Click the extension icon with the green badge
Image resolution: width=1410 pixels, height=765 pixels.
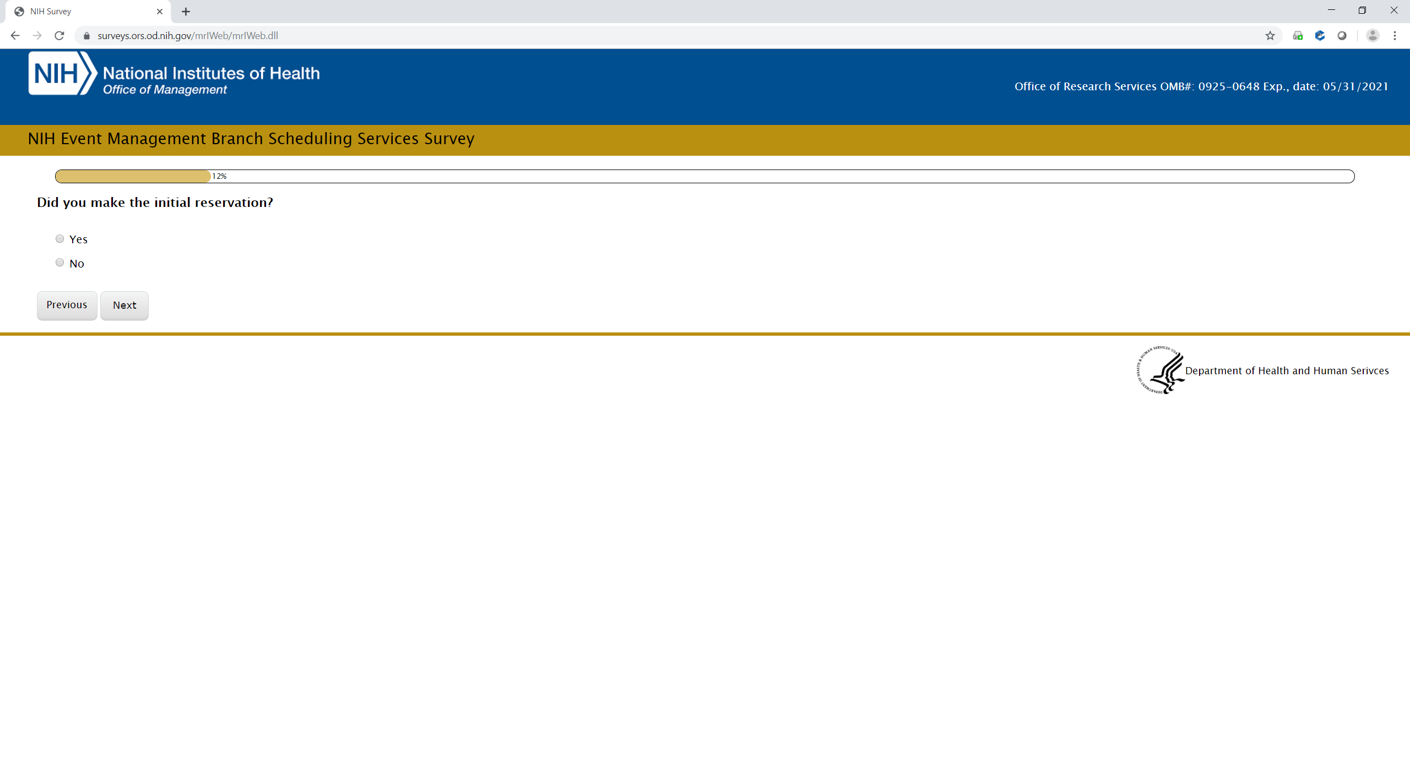[1298, 36]
